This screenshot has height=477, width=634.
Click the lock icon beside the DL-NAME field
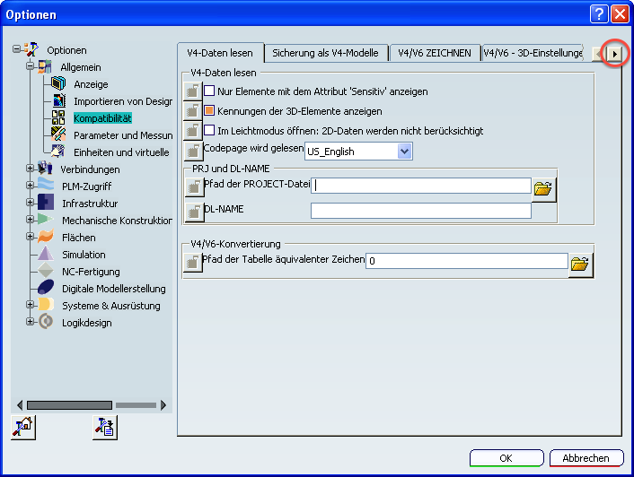pyautogui.click(x=193, y=212)
